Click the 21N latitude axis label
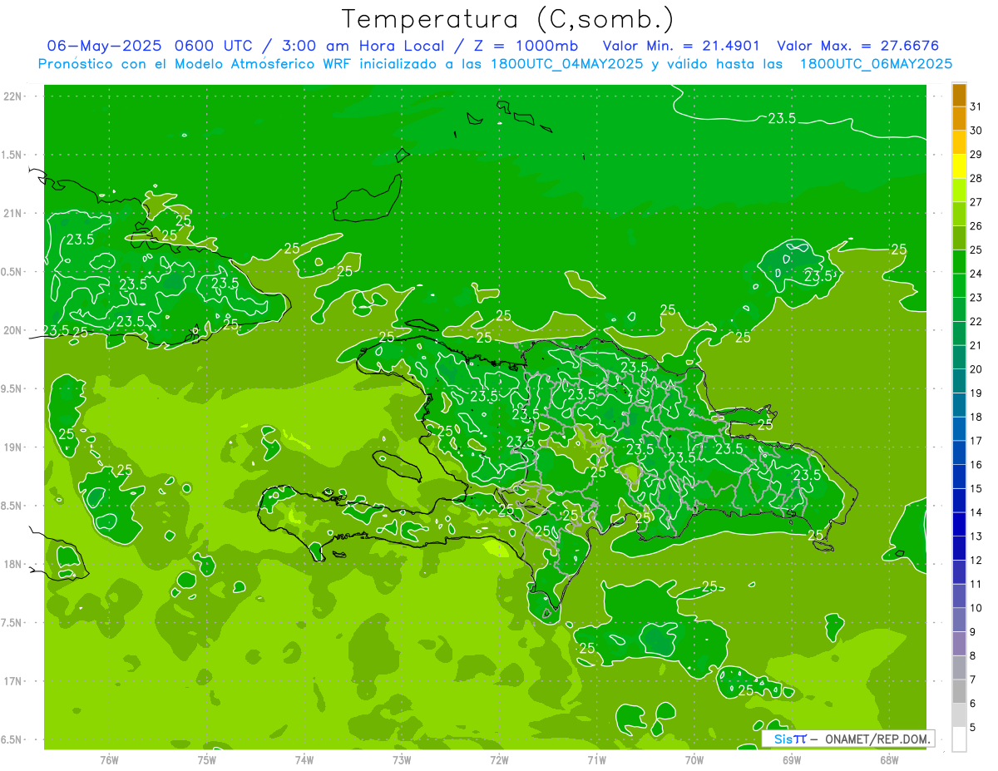This screenshot has width=998, height=771. [14, 213]
